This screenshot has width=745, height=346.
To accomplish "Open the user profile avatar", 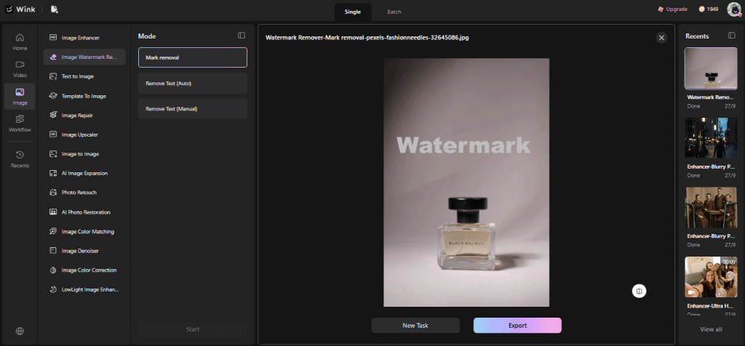I will pos(734,9).
